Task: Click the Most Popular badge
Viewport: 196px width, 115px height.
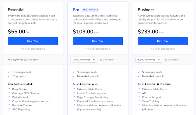Action: click(90, 10)
